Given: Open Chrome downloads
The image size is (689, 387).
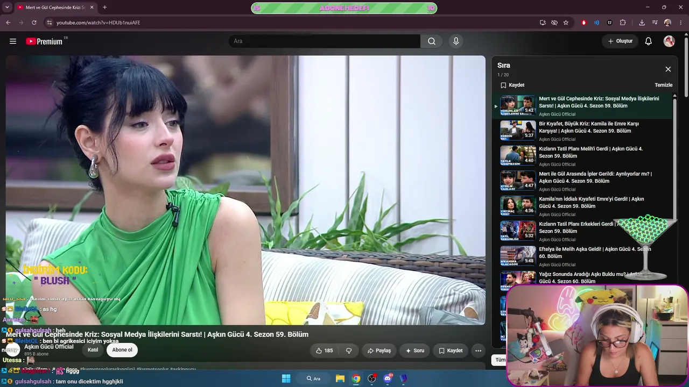Looking at the screenshot, I should coord(642,23).
